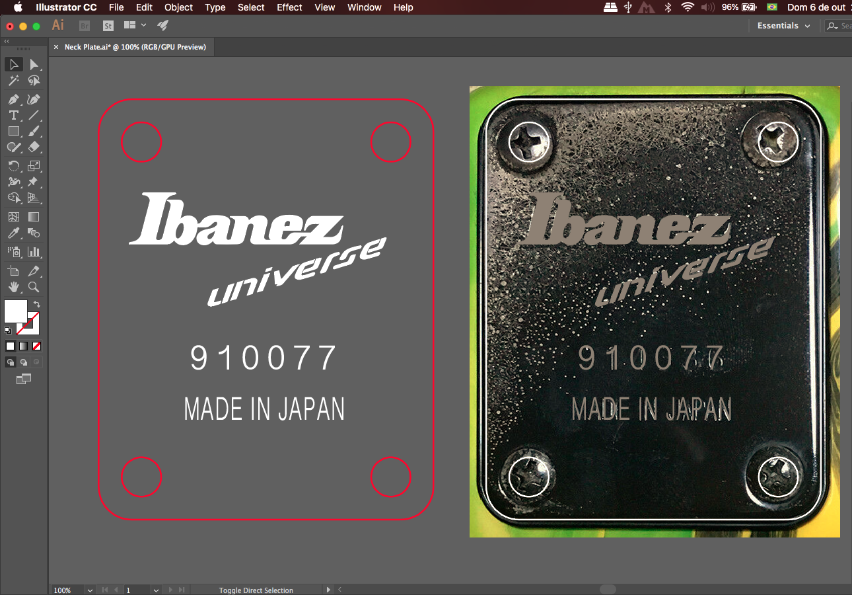Open the Essentials workspace dropdown

pyautogui.click(x=783, y=26)
